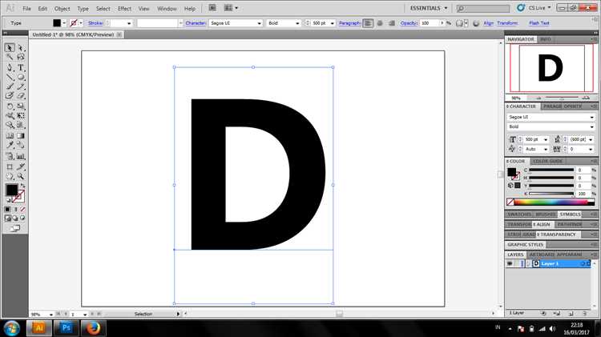
Task: Select the Free Transform tool
Action: tap(21, 115)
